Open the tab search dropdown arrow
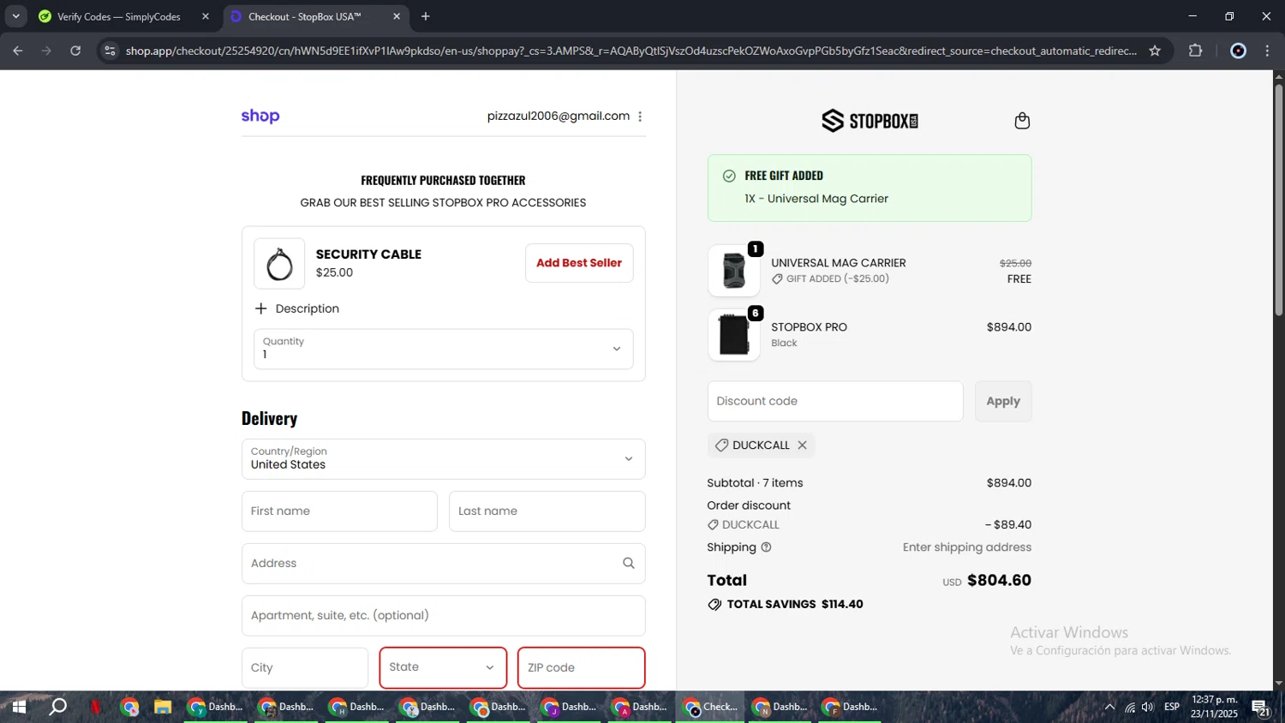Image resolution: width=1285 pixels, height=723 pixels. coord(15,16)
